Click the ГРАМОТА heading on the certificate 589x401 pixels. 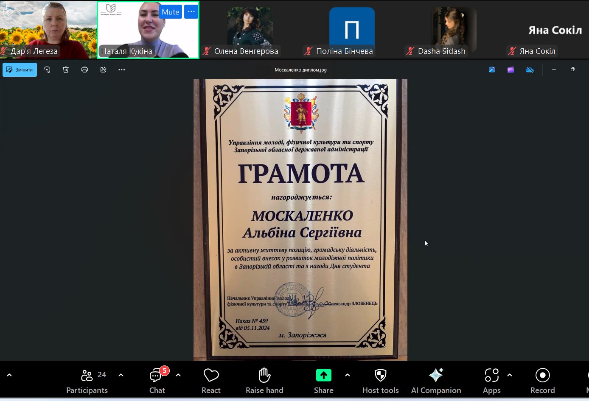click(x=301, y=174)
